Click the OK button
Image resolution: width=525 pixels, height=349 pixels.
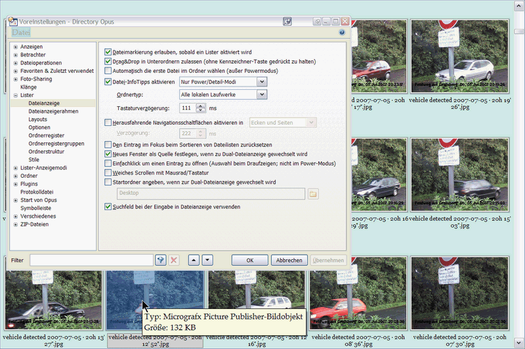tap(250, 260)
